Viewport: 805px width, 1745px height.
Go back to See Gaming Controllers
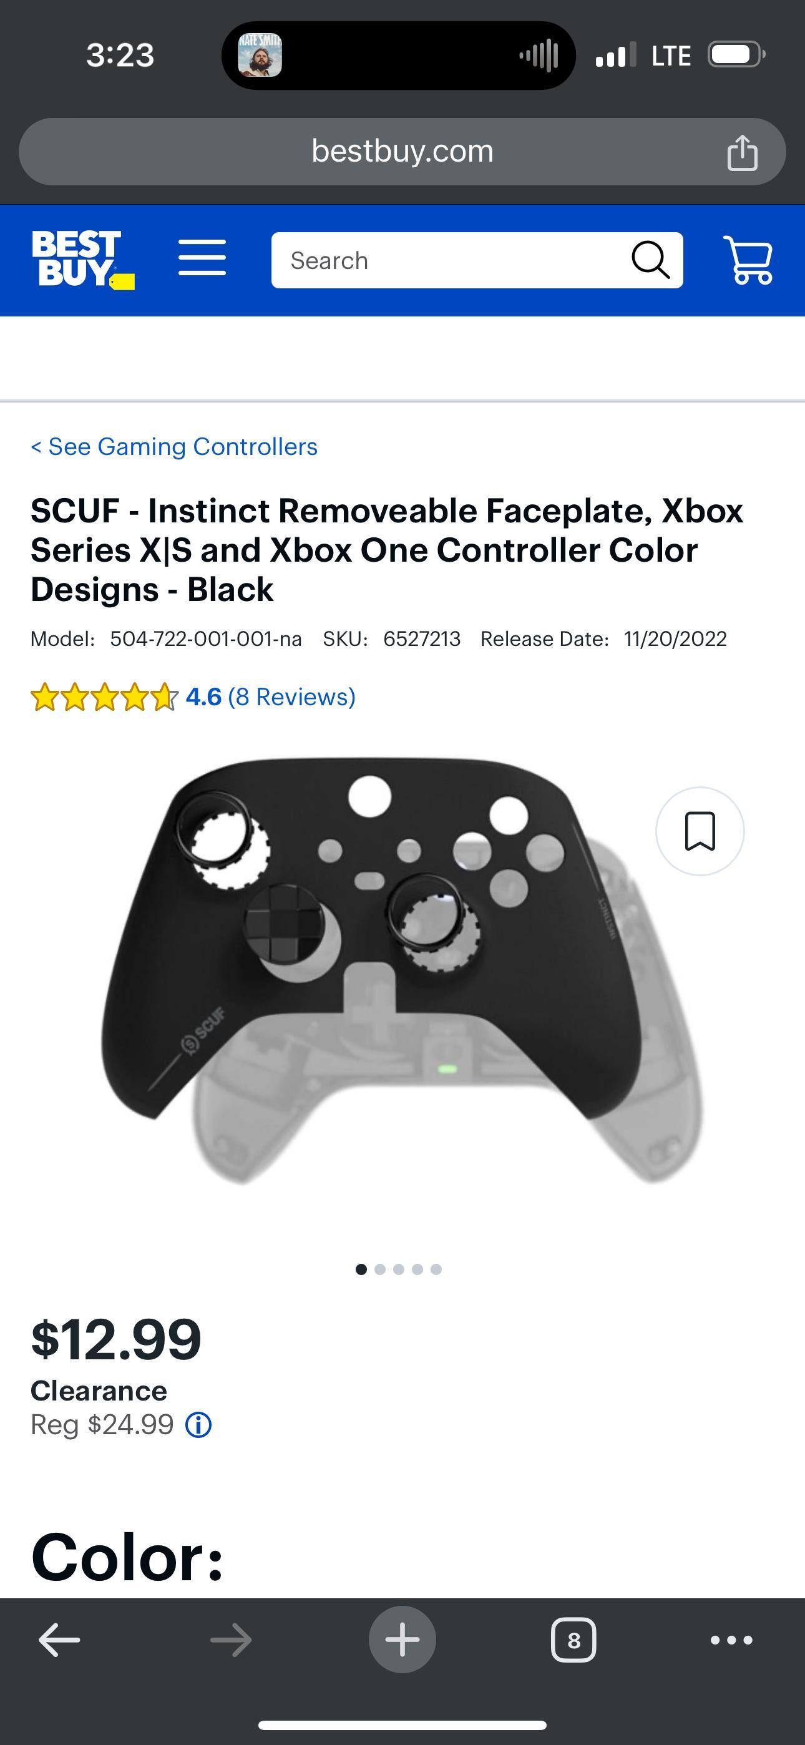(174, 447)
